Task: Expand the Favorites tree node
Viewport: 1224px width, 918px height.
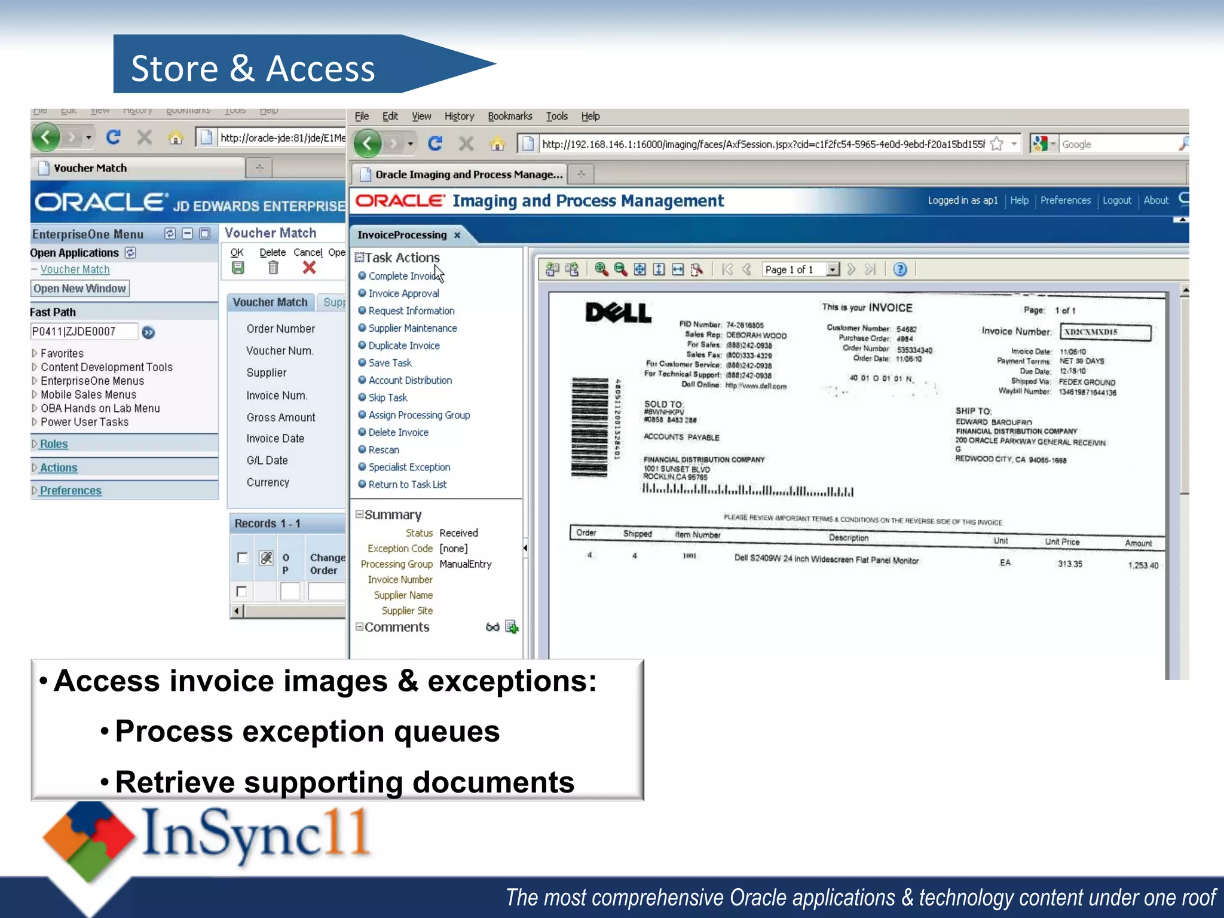Action: coord(35,353)
